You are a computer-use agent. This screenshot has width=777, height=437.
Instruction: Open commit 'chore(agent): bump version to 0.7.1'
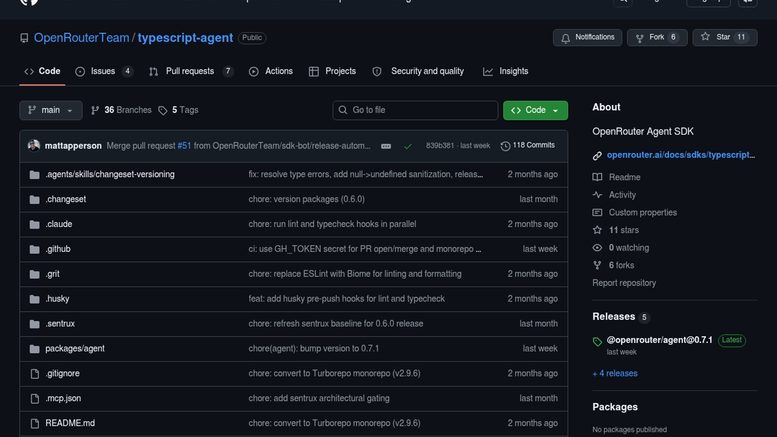click(x=314, y=349)
